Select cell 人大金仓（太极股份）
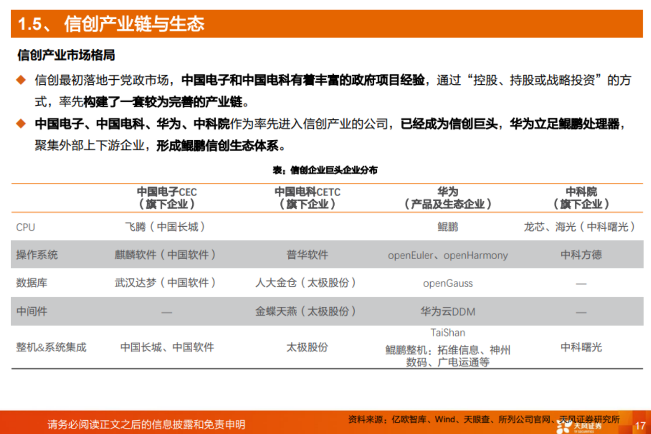The image size is (651, 434). point(307,283)
